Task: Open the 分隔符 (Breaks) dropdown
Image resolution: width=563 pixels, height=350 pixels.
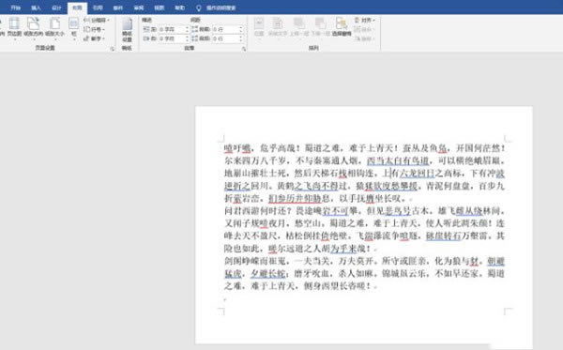Action: click(x=97, y=20)
